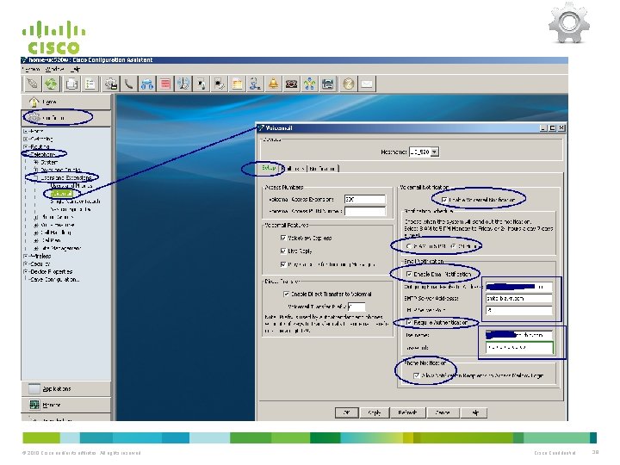Click the Configure gear icon in sidebar

(34, 117)
